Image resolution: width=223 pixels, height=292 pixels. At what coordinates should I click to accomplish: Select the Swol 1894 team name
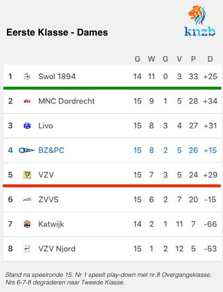(57, 76)
